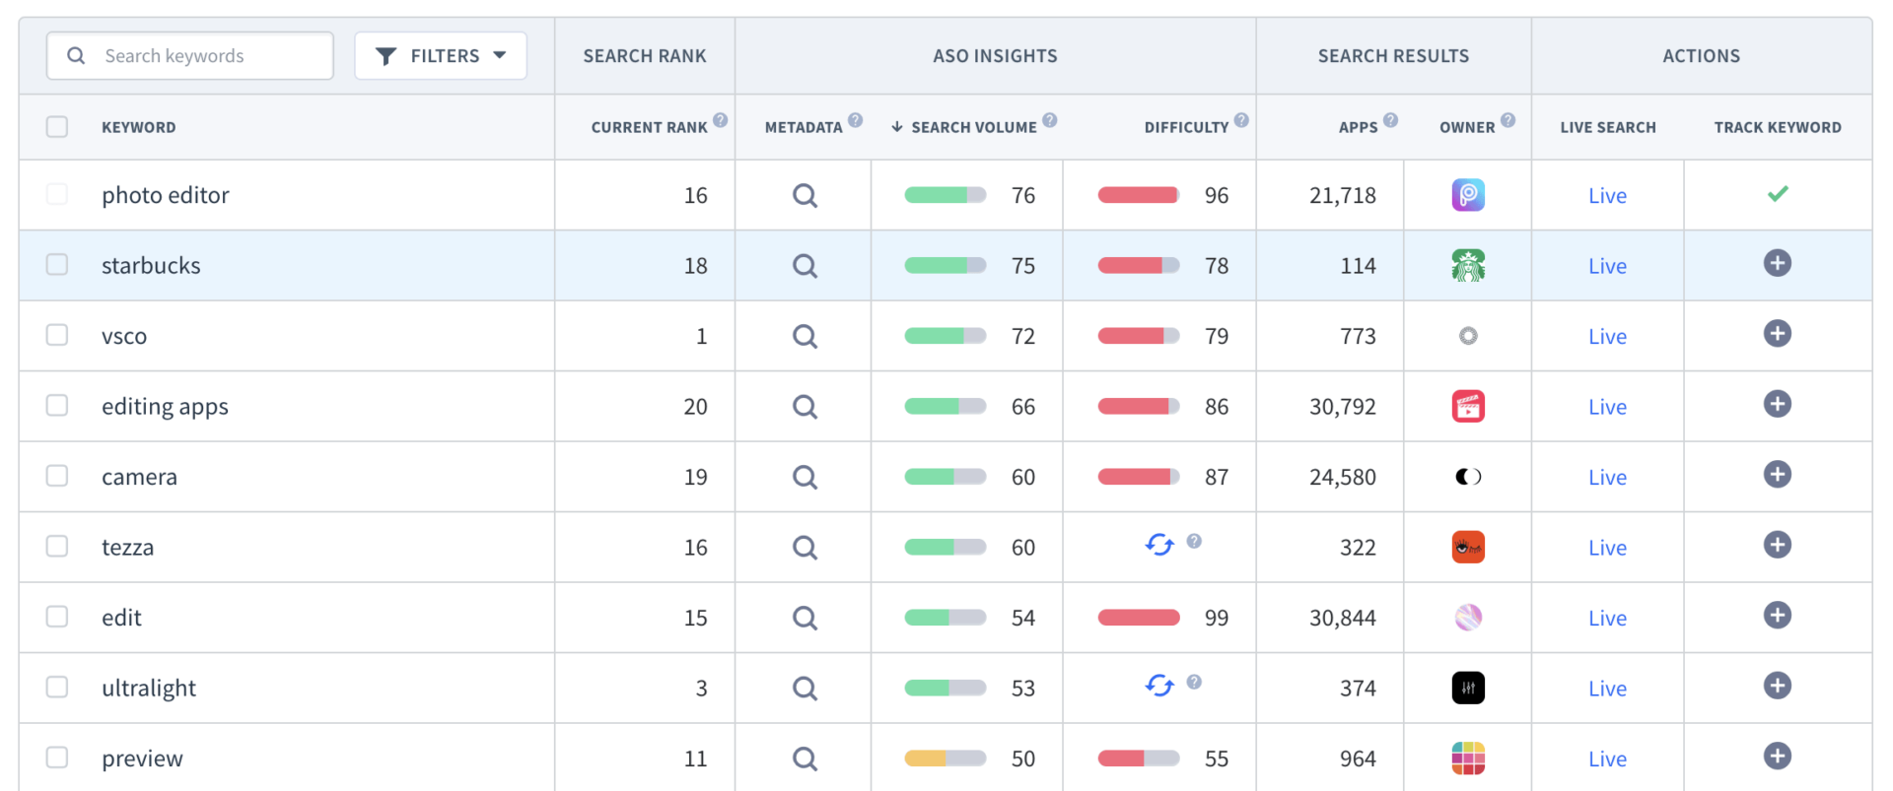Untrack photo editor via green checkmark
This screenshot has width=1893, height=791.
coord(1777,194)
